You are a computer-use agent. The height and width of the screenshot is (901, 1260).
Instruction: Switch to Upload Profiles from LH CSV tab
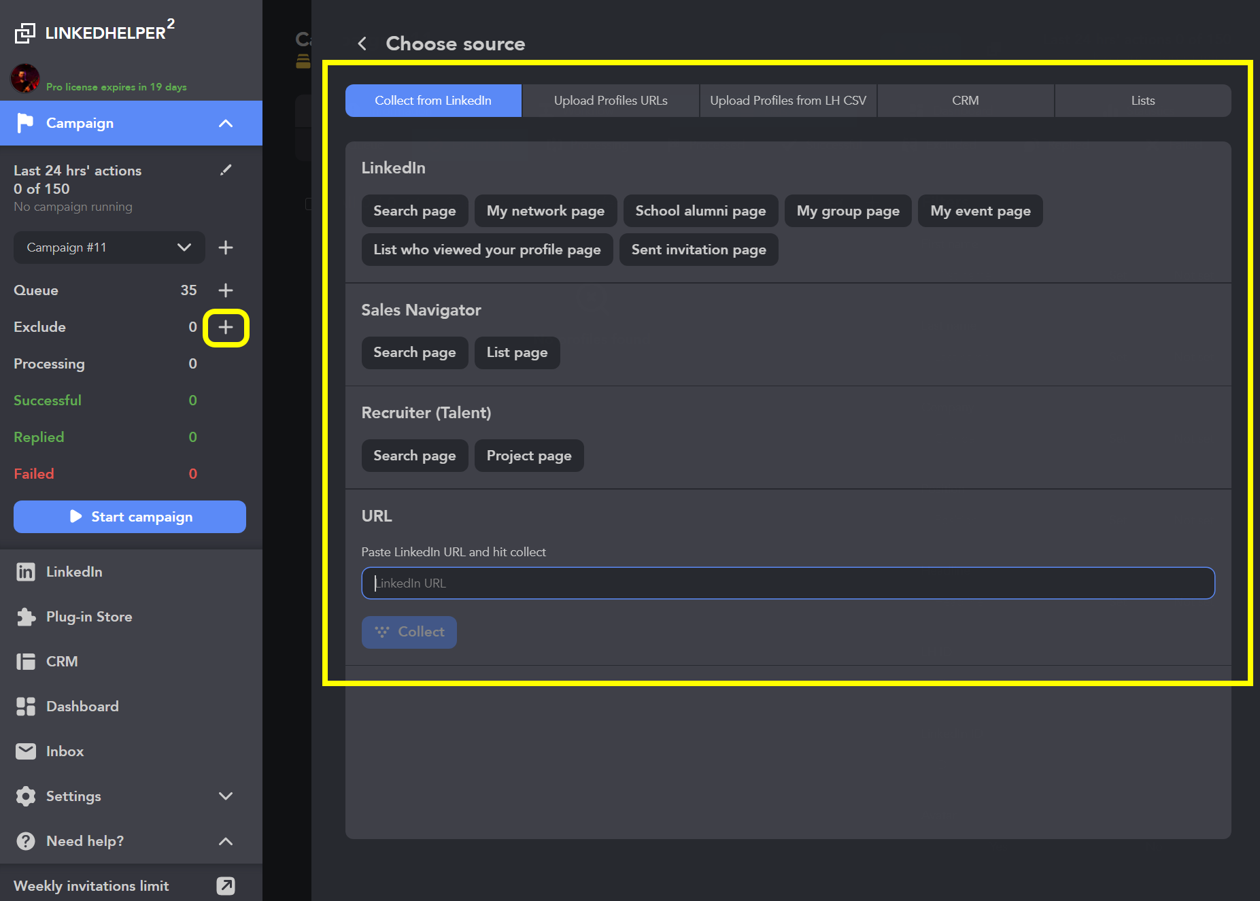pos(787,101)
